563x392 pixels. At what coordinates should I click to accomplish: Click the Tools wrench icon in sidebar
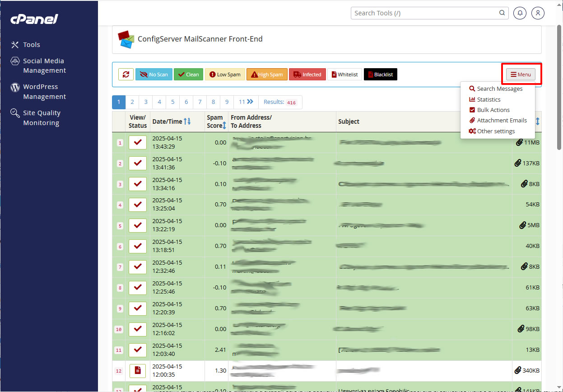coord(15,45)
